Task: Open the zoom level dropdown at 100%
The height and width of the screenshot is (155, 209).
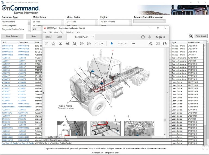Action: [x=126, y=44]
